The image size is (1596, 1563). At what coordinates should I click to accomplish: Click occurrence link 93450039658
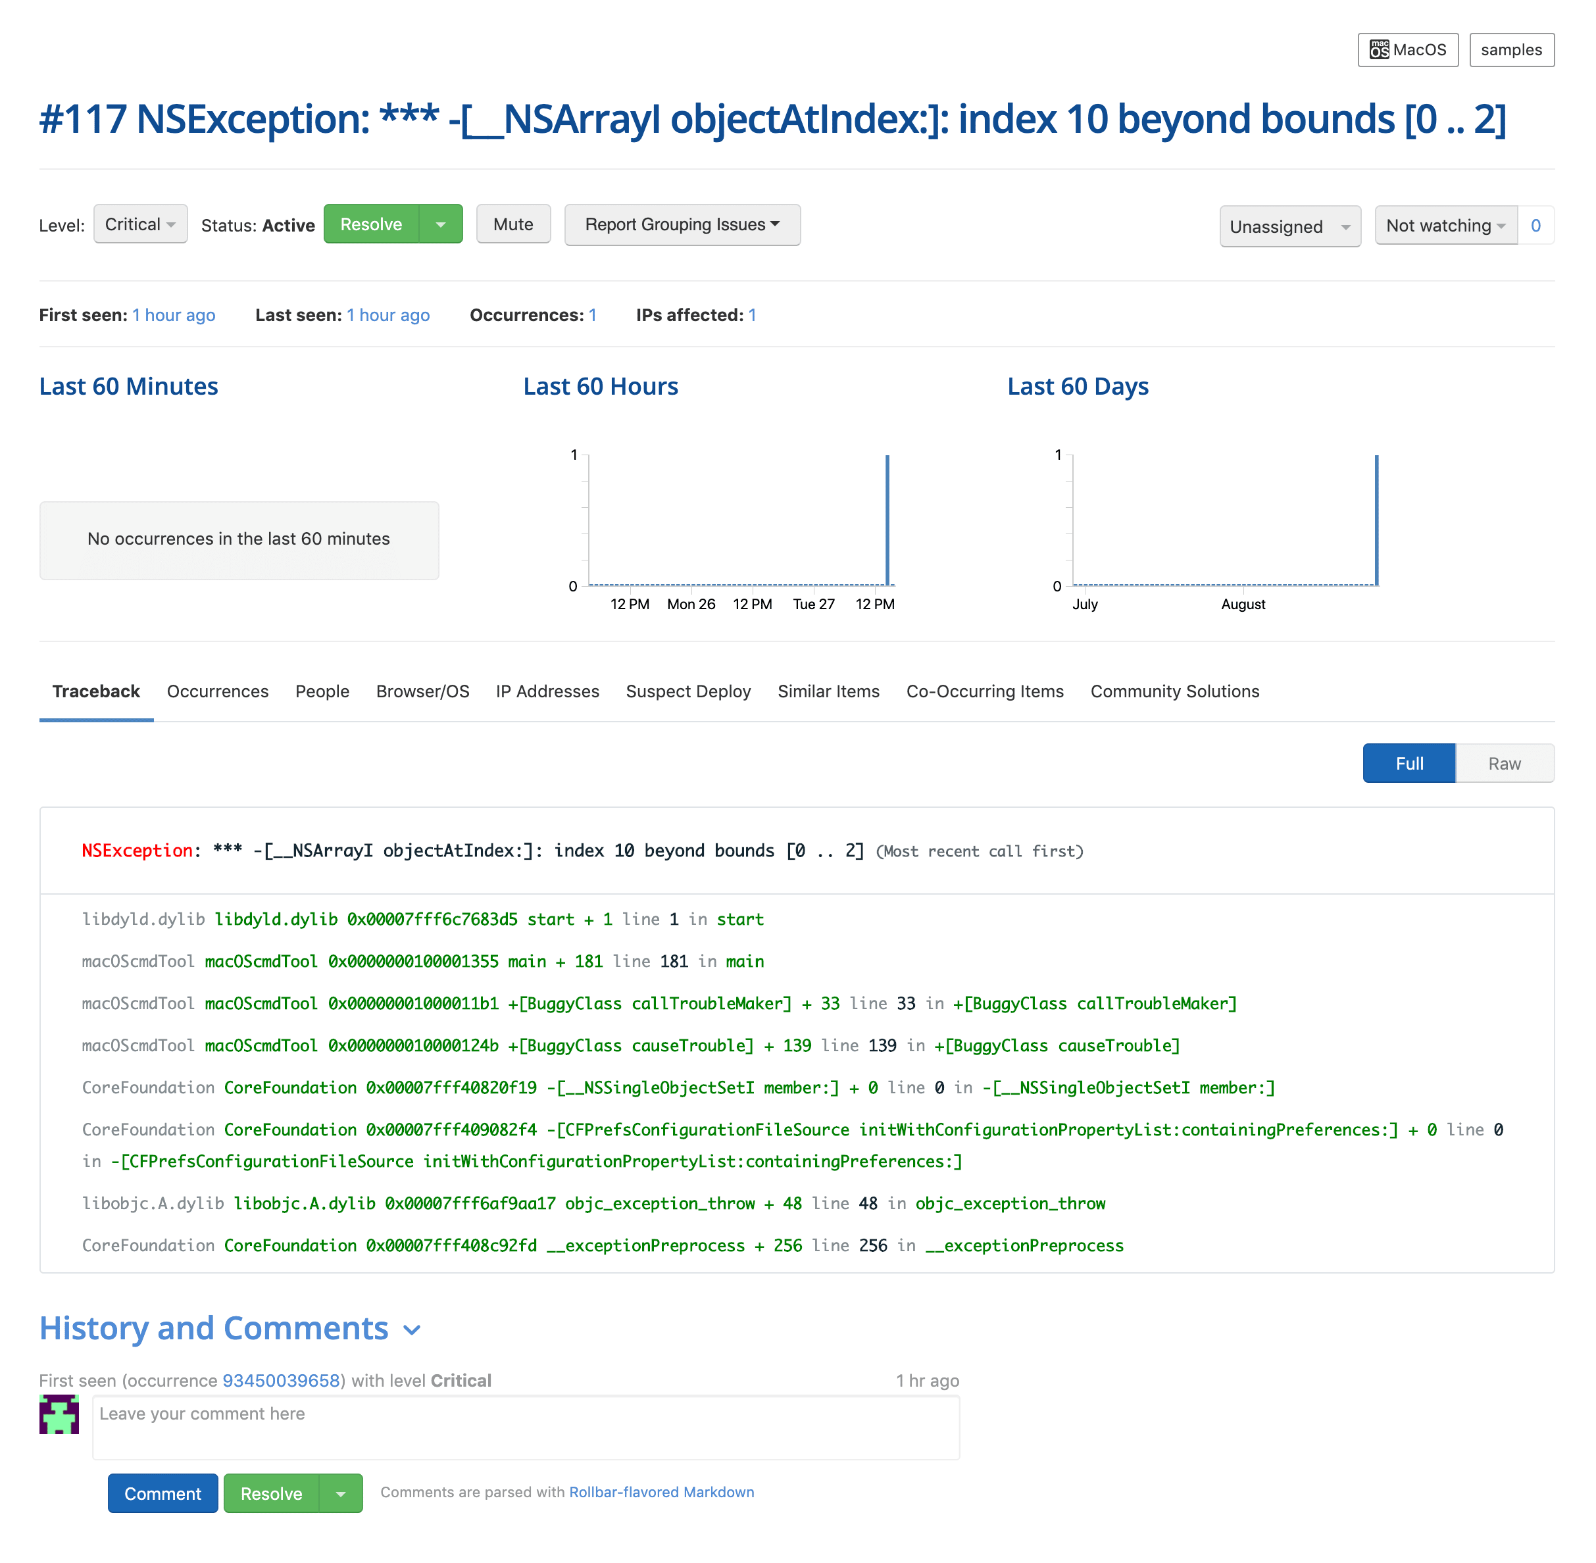pos(279,1378)
